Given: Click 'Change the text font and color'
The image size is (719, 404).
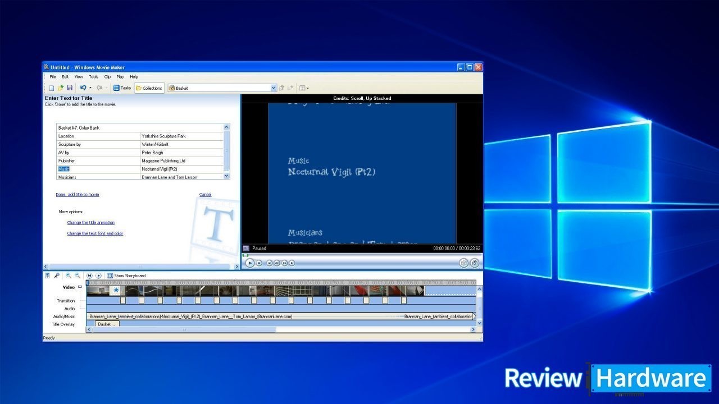Looking at the screenshot, I should tap(95, 233).
